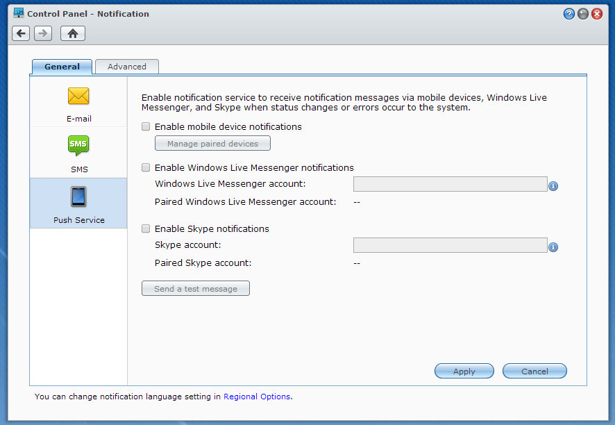Switch to the General tab
The height and width of the screenshot is (425, 615).
point(62,67)
